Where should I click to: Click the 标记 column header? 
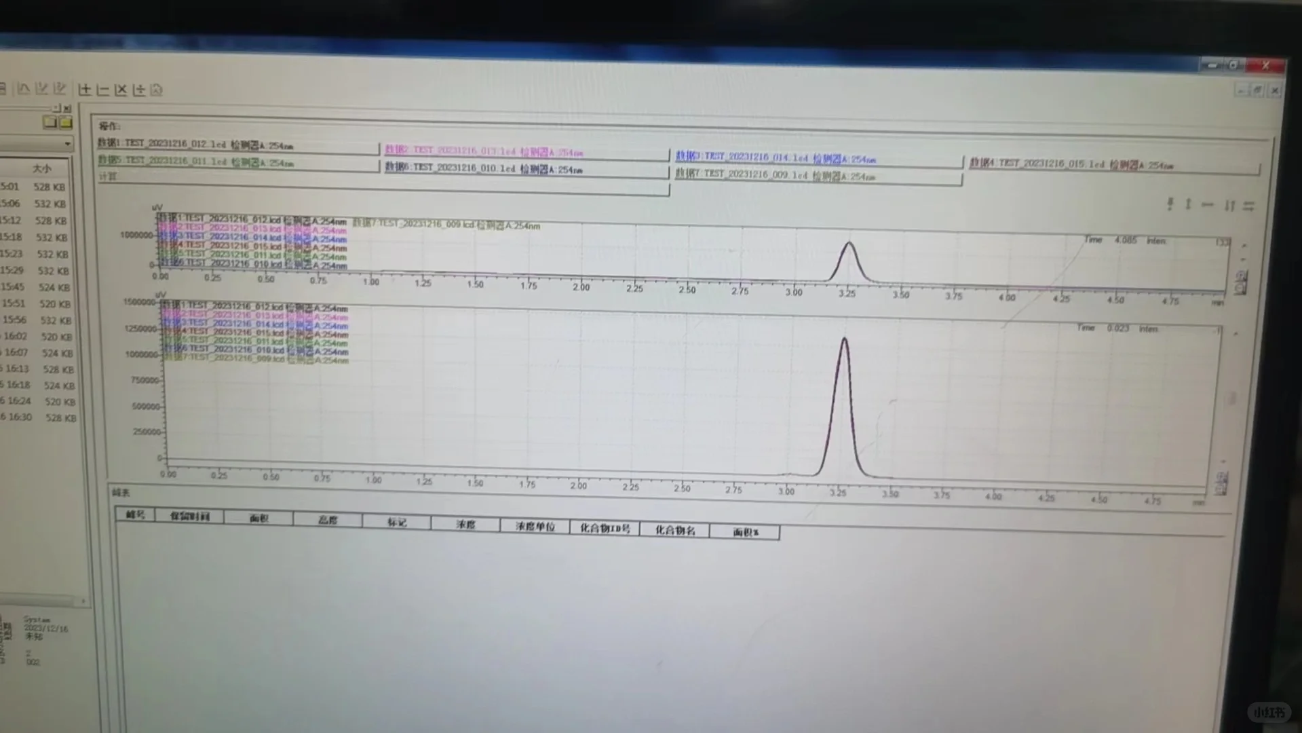[397, 522]
